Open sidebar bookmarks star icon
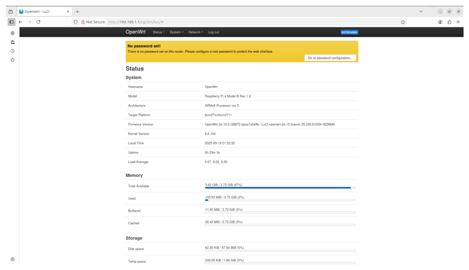The width and height of the screenshot is (469, 270). tap(12, 60)
